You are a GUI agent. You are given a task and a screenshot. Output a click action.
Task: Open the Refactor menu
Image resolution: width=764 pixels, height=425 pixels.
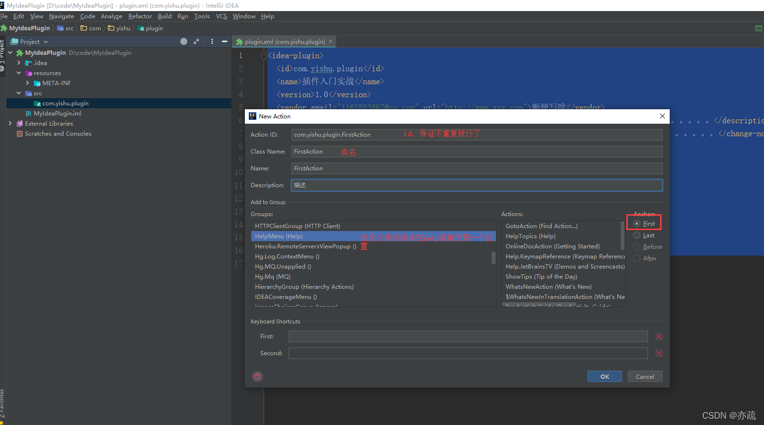[x=140, y=16]
